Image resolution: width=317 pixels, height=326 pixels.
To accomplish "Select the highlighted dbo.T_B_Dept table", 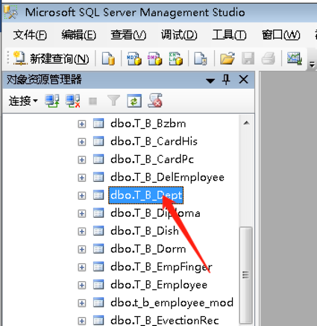I will [x=146, y=195].
